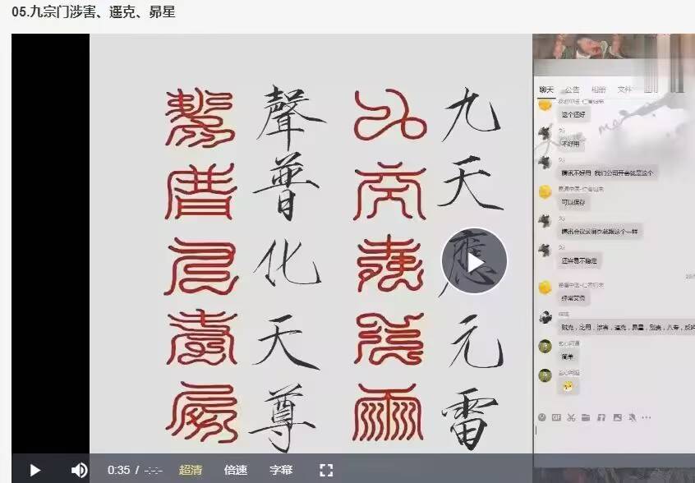
Task: Click the GIF icon in chat toolbar
Action: point(556,417)
